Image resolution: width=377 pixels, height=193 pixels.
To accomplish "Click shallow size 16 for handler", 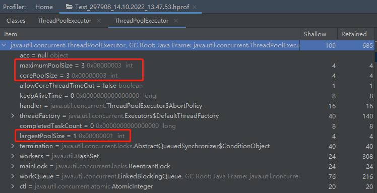I will [x=332, y=106].
